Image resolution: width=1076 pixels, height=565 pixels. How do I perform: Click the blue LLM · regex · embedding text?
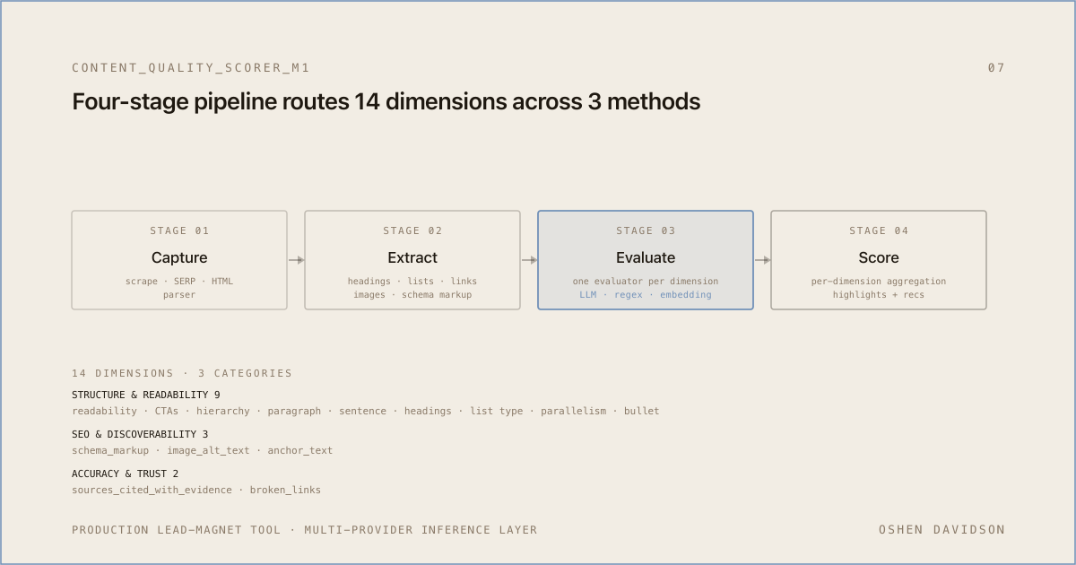click(x=646, y=294)
